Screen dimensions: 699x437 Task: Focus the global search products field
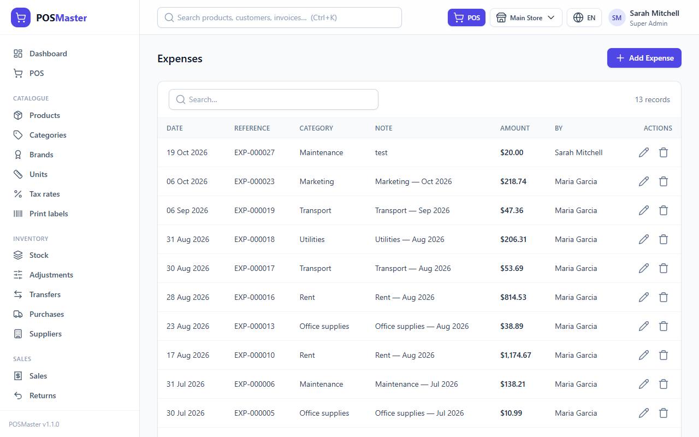(280, 17)
